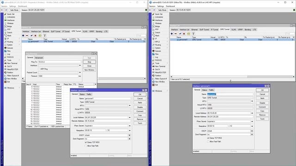
Task: Switch to EoIP Tunnel tab in left window
Action: pyautogui.click(x=55, y=31)
